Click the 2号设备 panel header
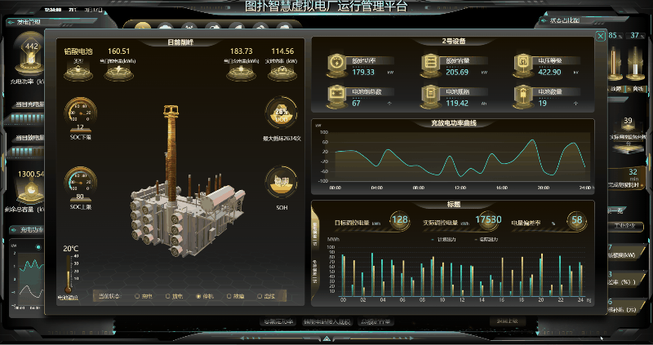Image resolution: width=653 pixels, height=345 pixels. [x=454, y=42]
